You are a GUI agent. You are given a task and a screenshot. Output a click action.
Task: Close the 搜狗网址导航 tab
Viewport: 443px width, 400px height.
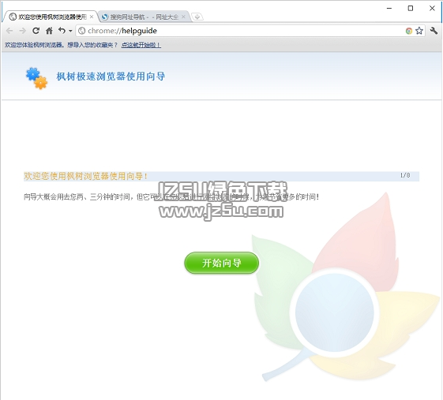tap(183, 17)
